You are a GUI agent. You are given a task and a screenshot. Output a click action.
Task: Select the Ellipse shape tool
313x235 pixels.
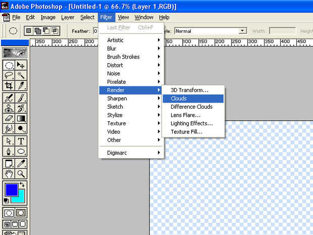[x=21, y=151]
